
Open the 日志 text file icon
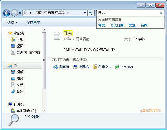(x=57, y=36)
